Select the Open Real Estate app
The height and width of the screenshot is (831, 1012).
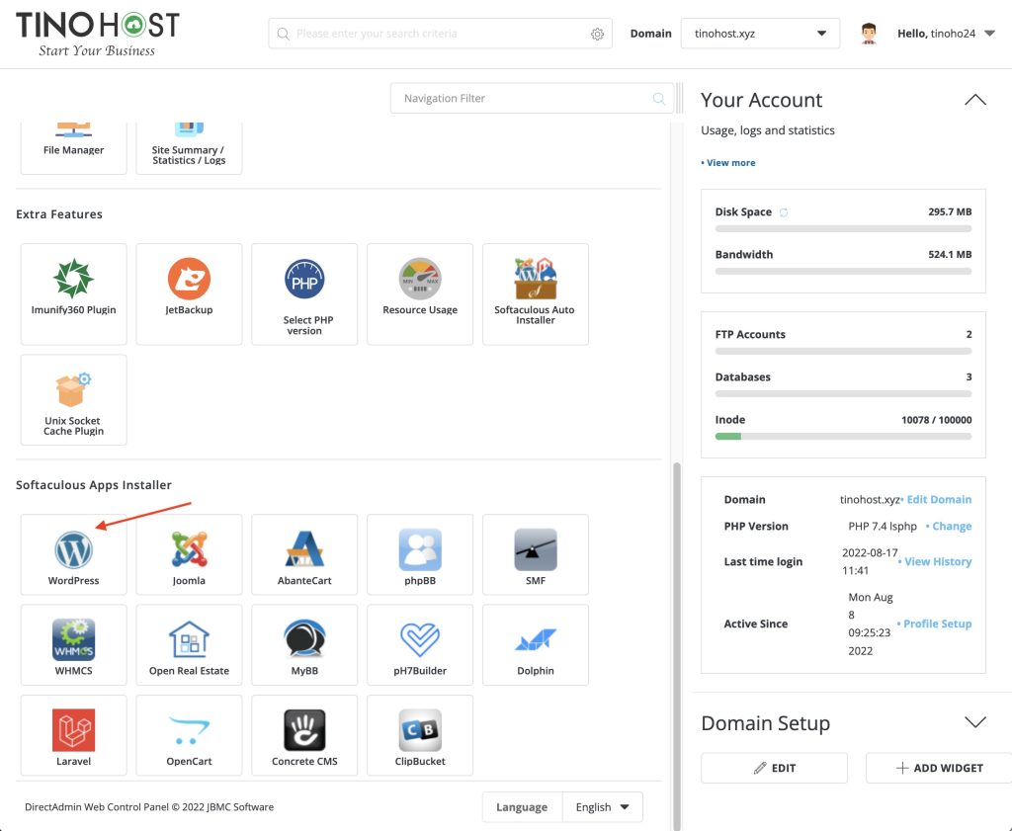pos(189,644)
